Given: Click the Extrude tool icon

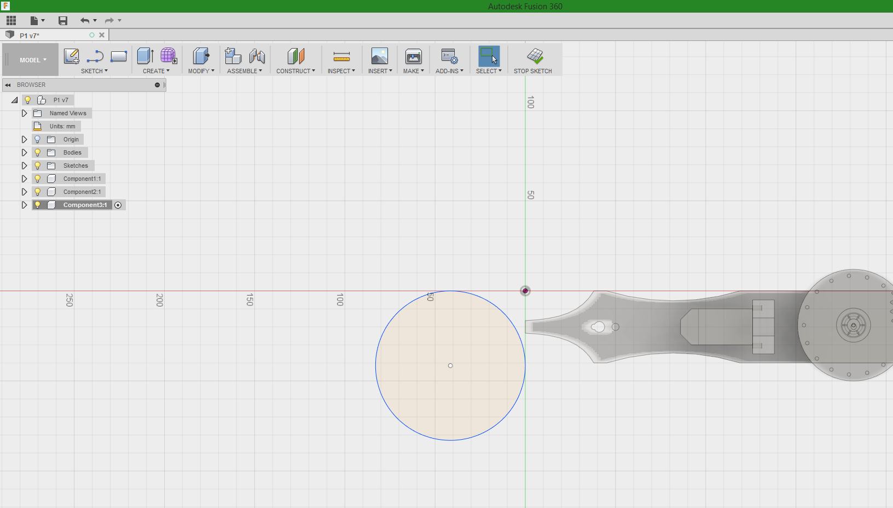Looking at the screenshot, I should 145,56.
